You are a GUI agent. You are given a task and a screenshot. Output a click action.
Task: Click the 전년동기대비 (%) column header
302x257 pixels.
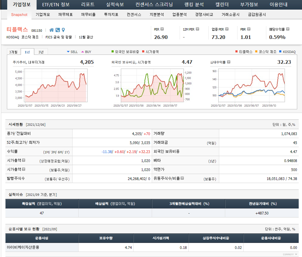pyautogui.click(x=262, y=204)
